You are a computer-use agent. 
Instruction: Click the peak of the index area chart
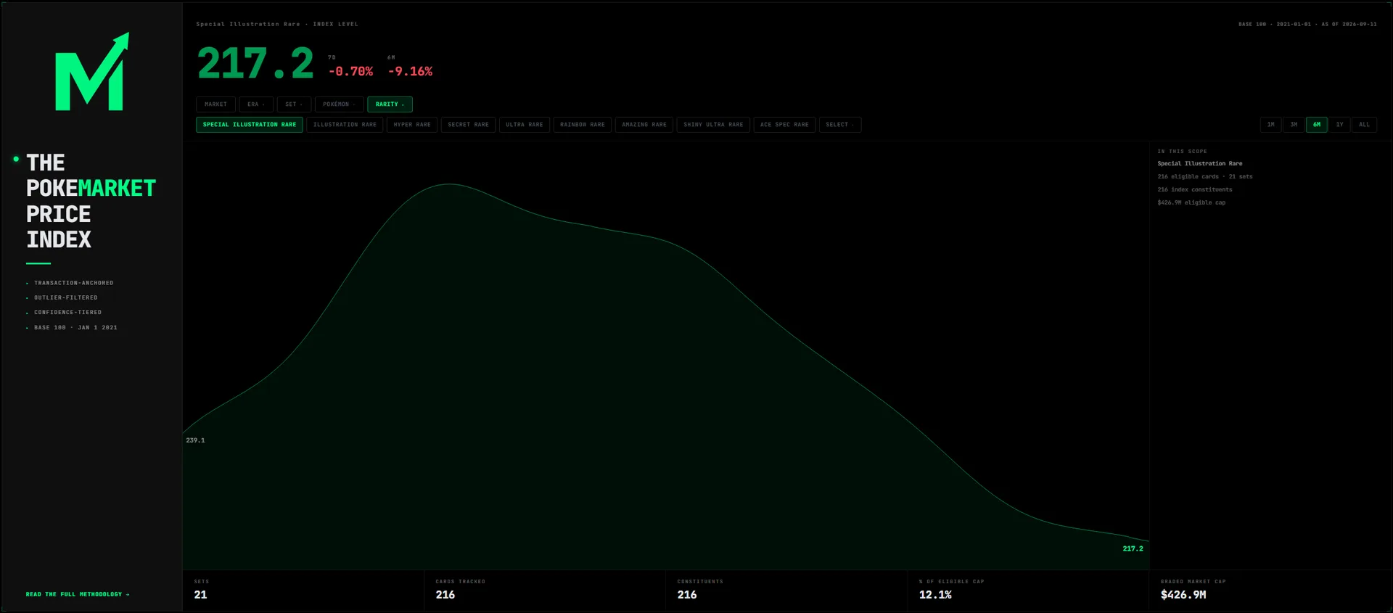click(x=450, y=184)
